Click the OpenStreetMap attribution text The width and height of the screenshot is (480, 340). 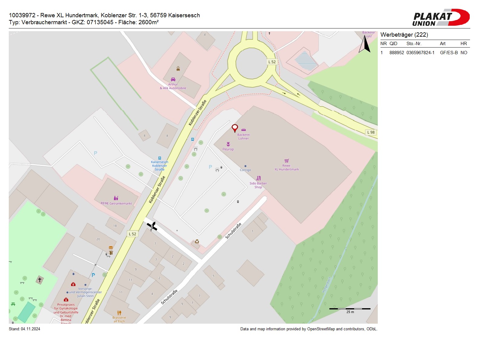tap(309, 329)
